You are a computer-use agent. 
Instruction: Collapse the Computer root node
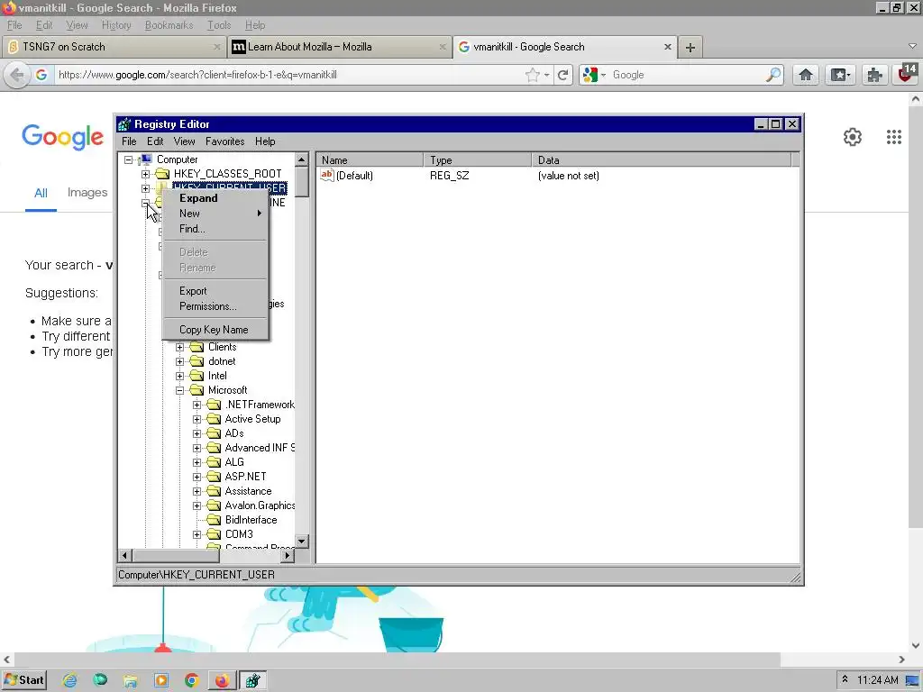coord(128,159)
